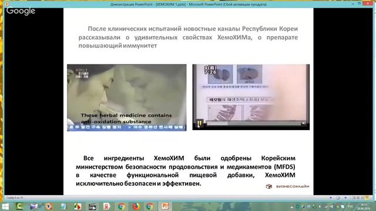
Task: Click the left news video with English subtitles
Action: (x=127, y=98)
